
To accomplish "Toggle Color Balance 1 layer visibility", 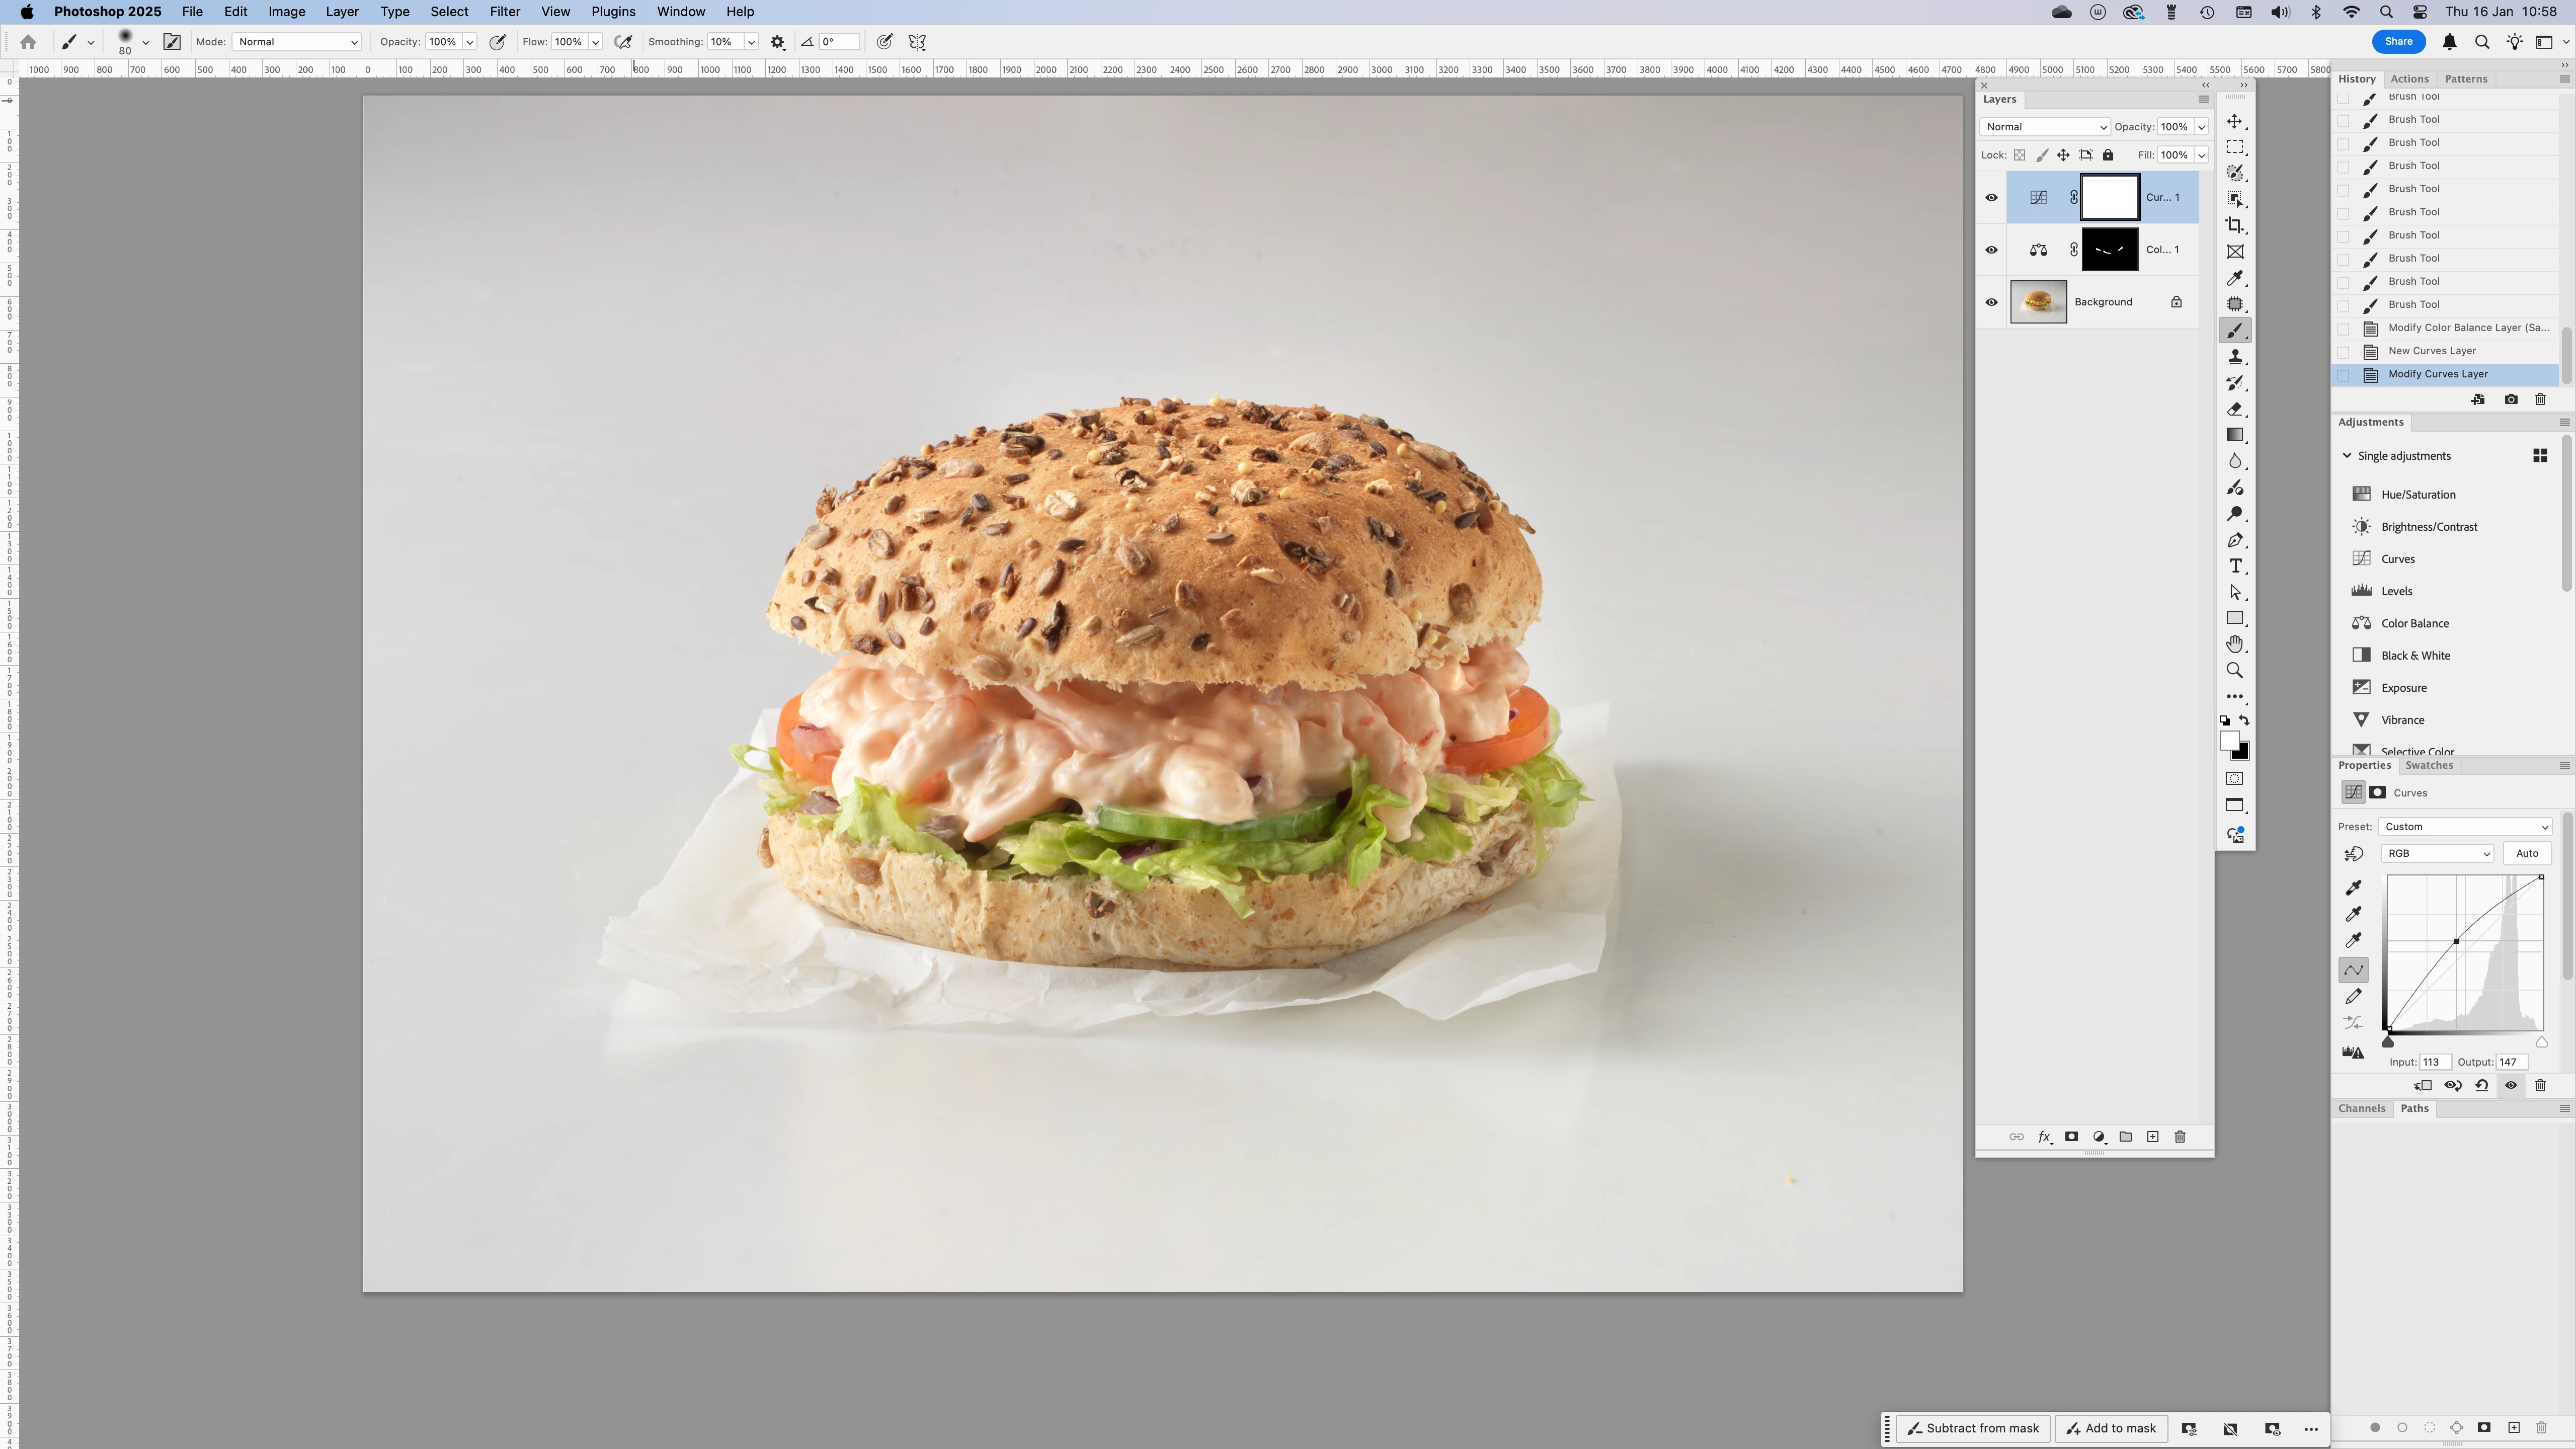I will coord(1991,250).
